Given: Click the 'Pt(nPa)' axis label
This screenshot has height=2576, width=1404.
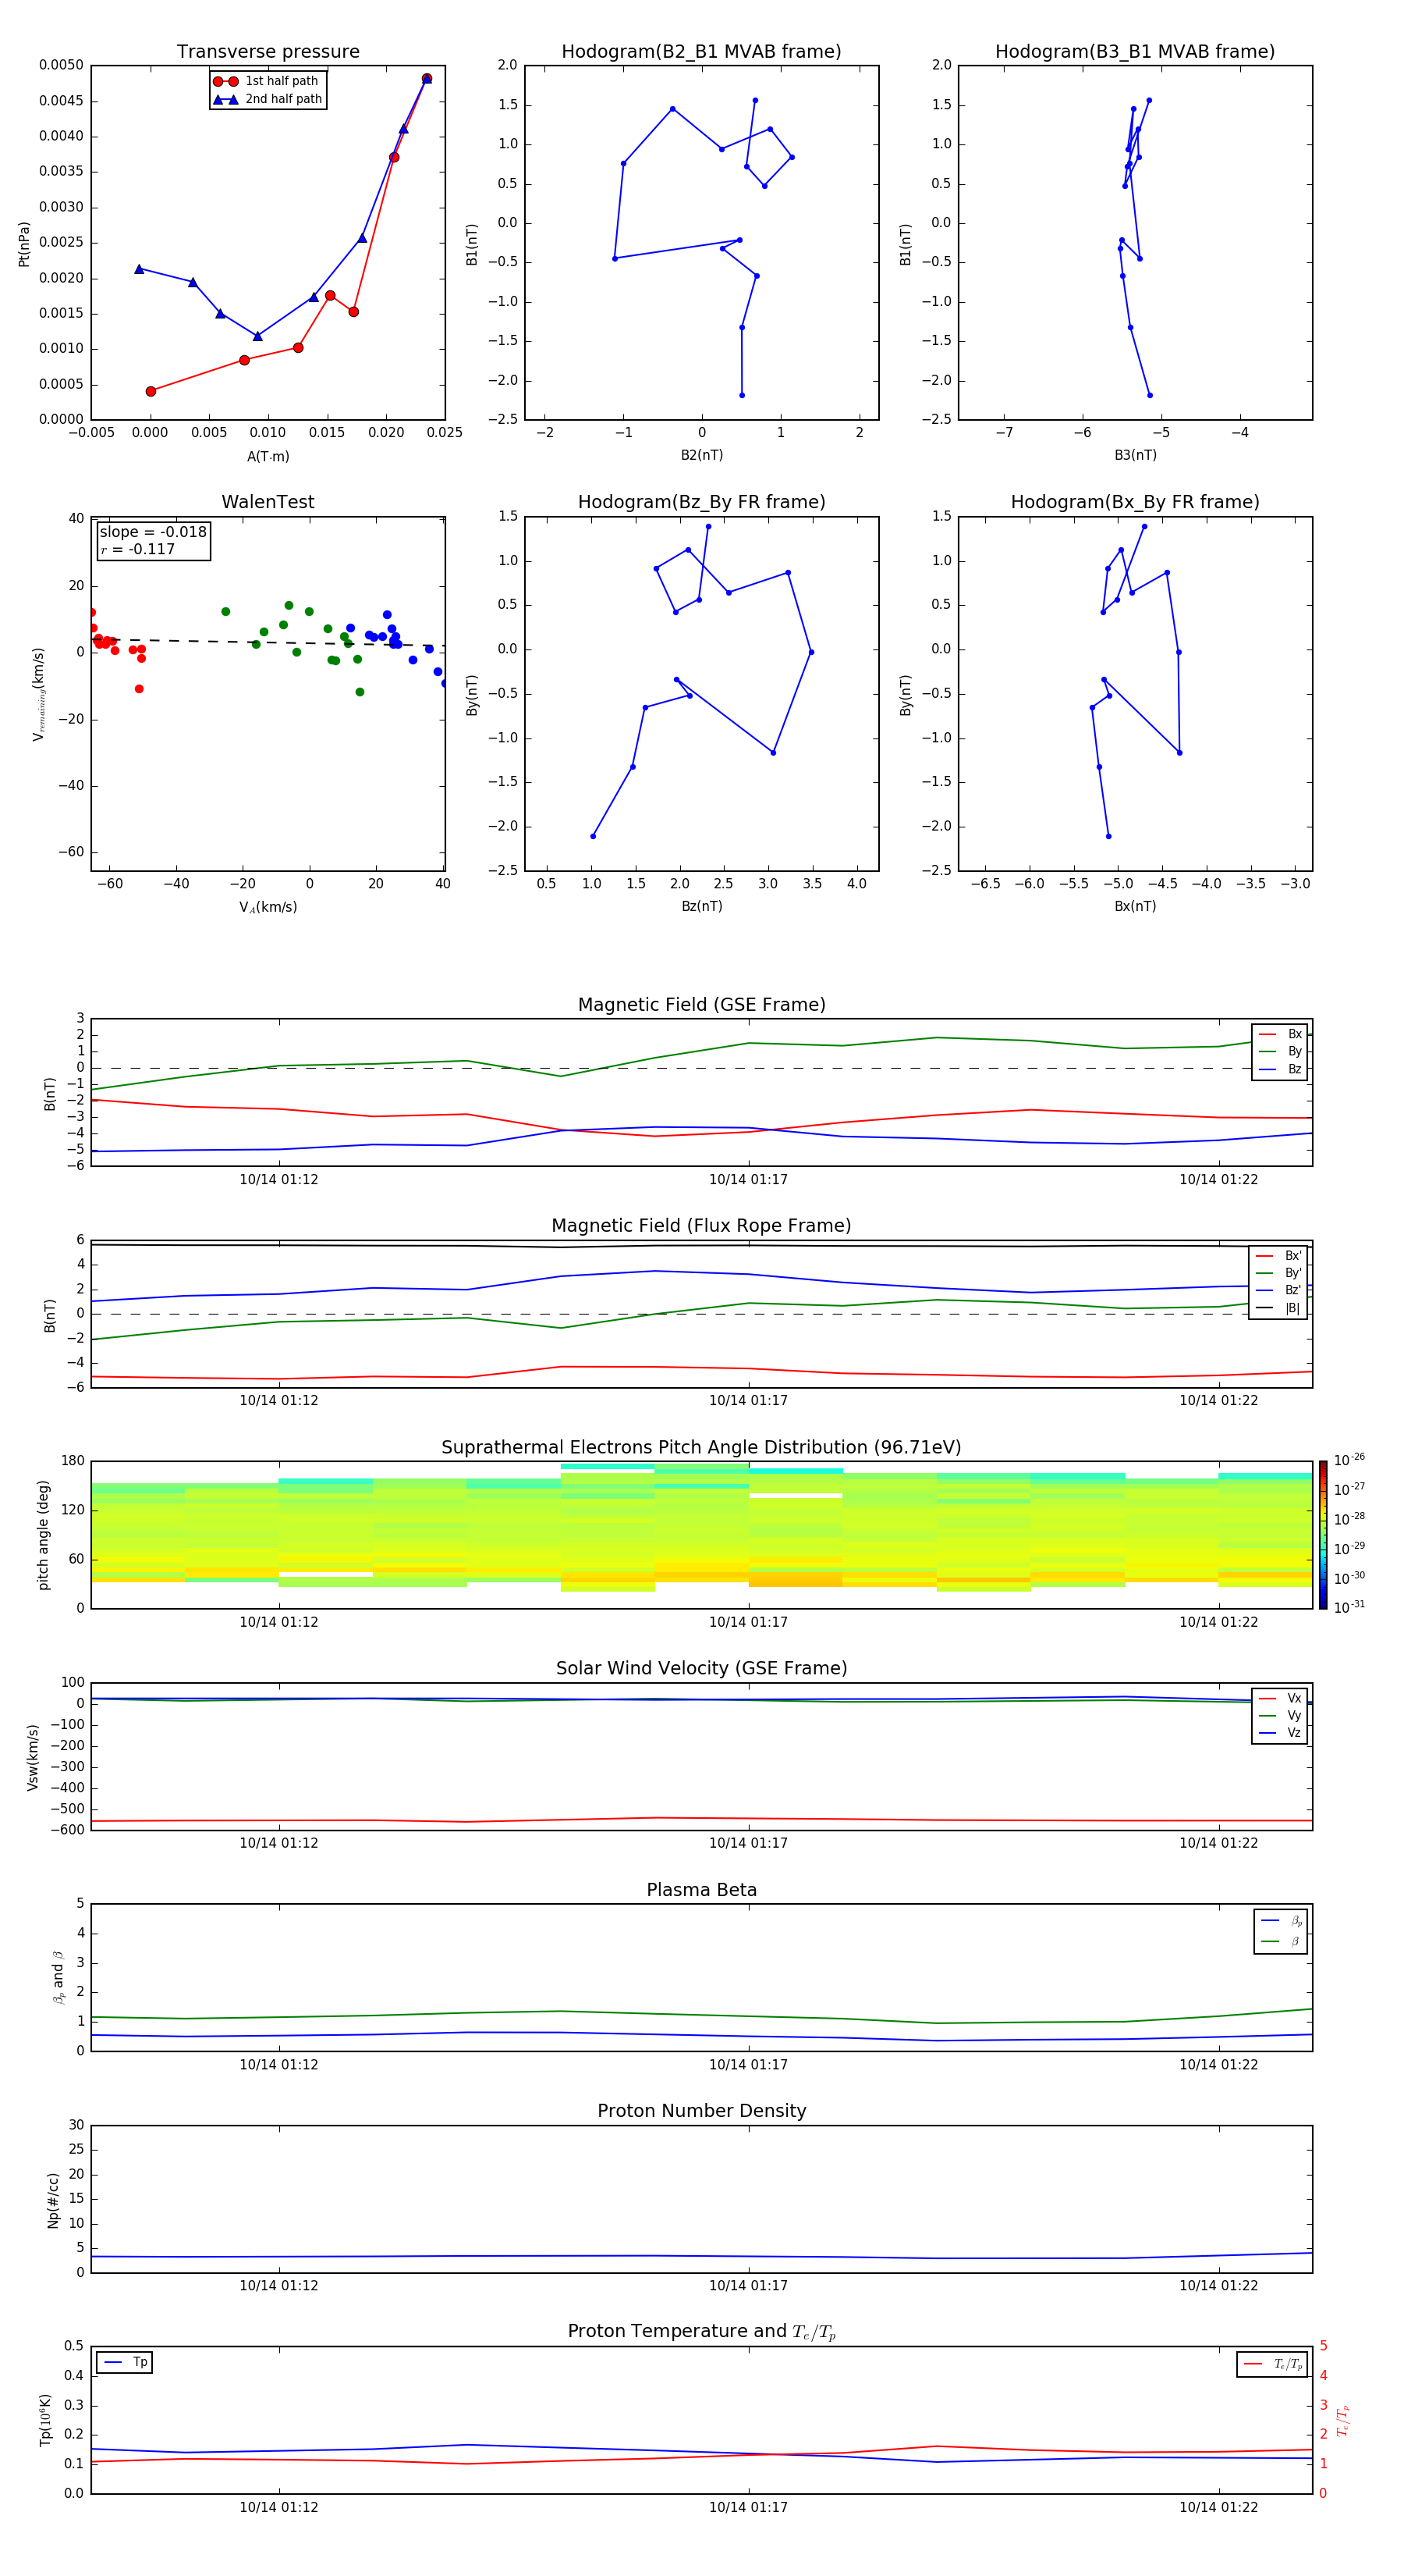Looking at the screenshot, I should (x=24, y=243).
